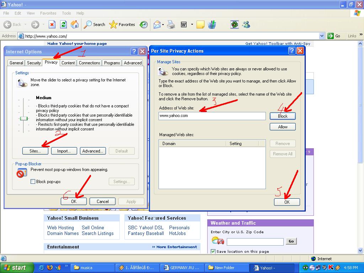Refresh the page using the green arrows icon
364x273 pixels.
tap(63, 25)
